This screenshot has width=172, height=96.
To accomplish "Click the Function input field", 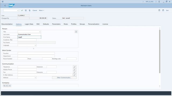I will coord(36,53).
